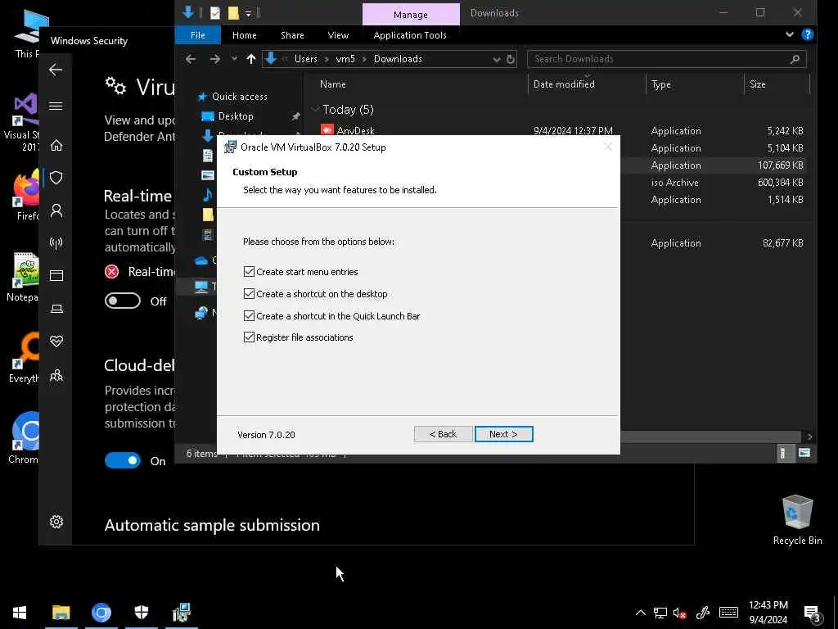Switch to large icons view
This screenshot has width=838, height=629.
point(804,454)
